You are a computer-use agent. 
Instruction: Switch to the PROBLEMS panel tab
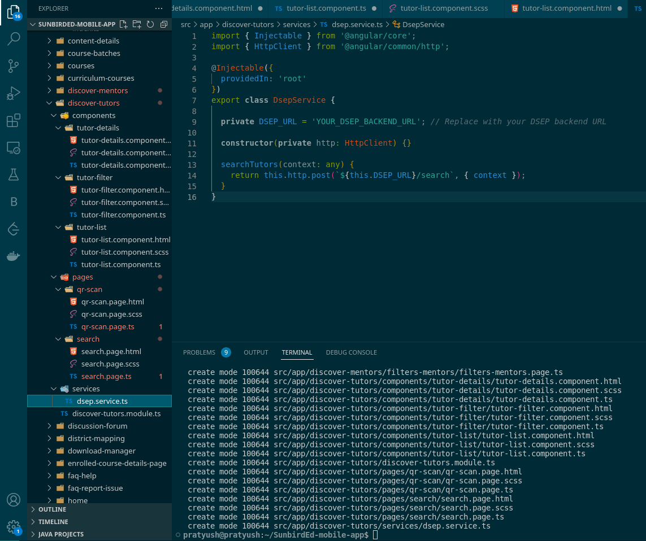[200, 352]
